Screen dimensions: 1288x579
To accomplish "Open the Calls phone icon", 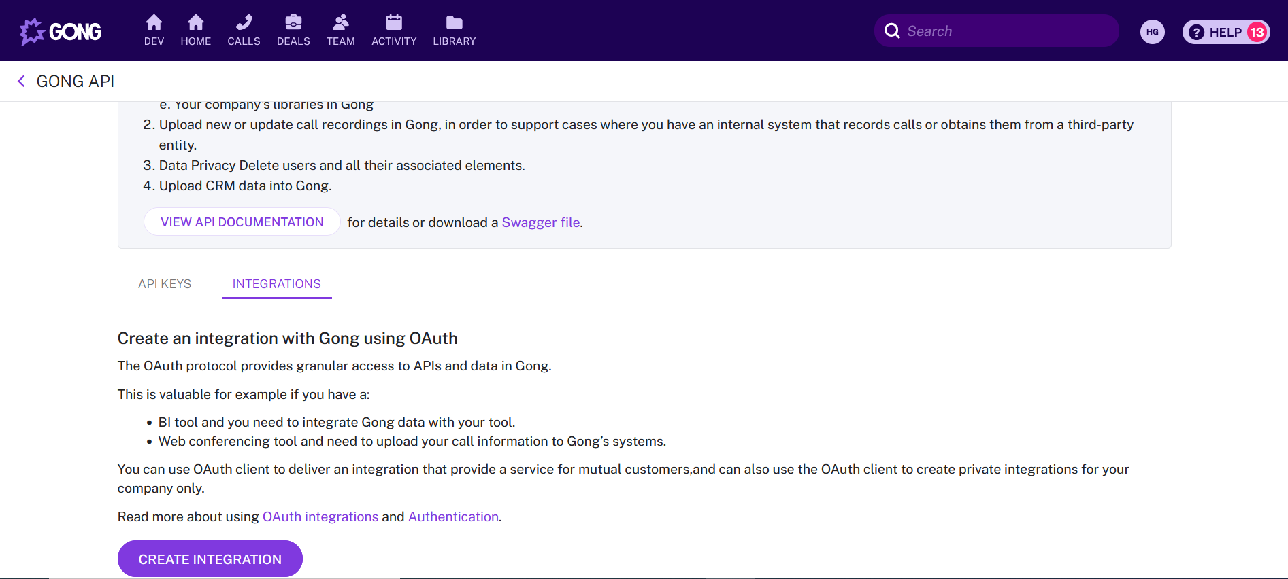I will pyautogui.click(x=244, y=23).
